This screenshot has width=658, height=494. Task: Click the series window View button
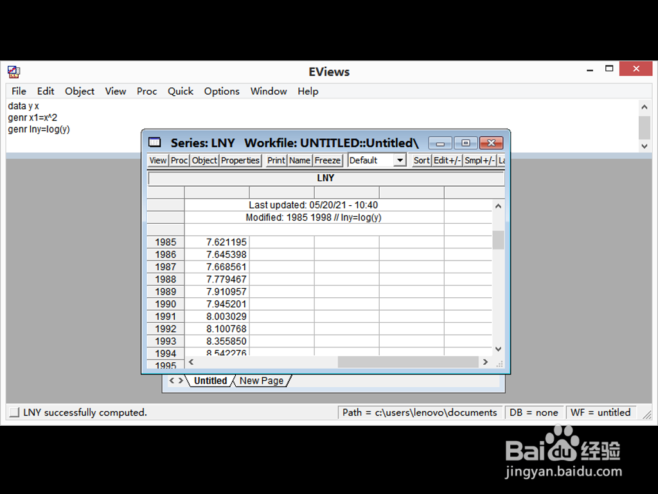coord(158,160)
